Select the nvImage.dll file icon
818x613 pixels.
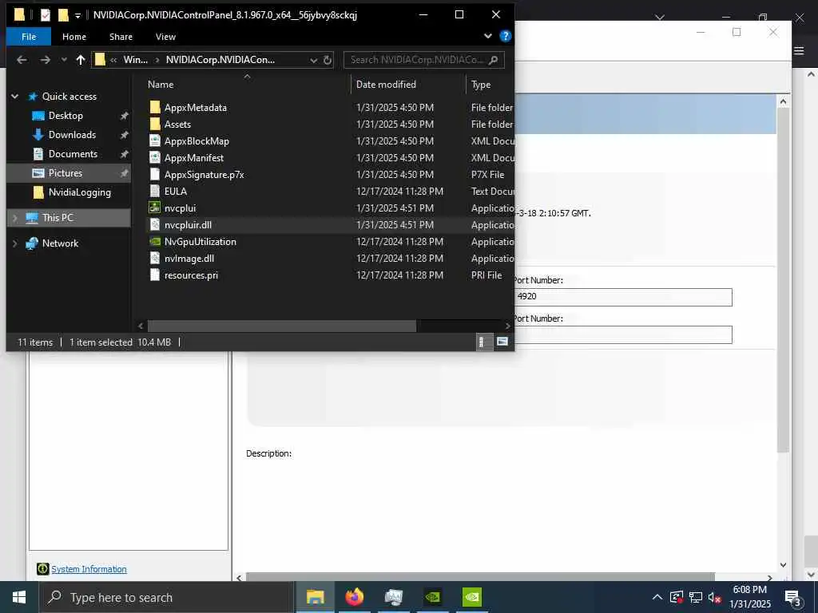[154, 258]
